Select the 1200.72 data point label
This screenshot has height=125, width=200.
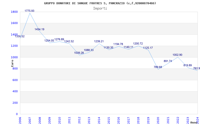coord(138,43)
